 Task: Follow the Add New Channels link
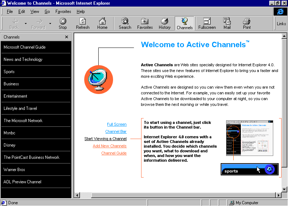point(110,146)
